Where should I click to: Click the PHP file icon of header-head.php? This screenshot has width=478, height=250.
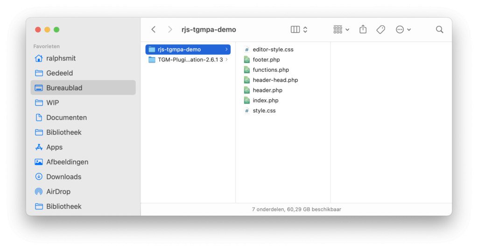point(246,80)
